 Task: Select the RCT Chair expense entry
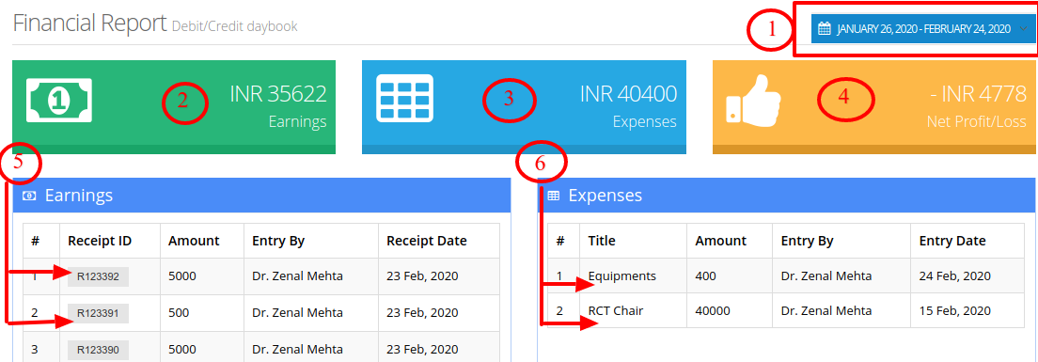(x=616, y=310)
